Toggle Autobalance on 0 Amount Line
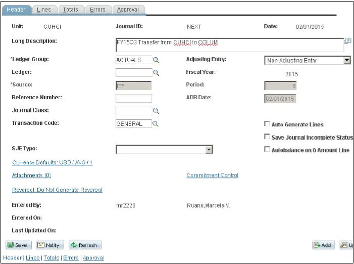The image size is (354, 264). click(x=267, y=149)
